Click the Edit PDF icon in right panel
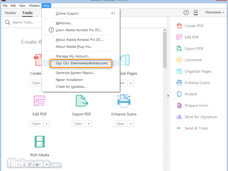 click(x=179, y=37)
